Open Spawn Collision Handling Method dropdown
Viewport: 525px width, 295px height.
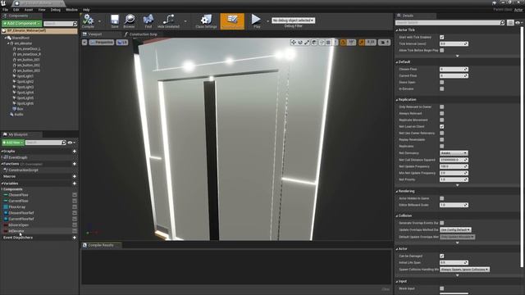[x=464, y=270]
